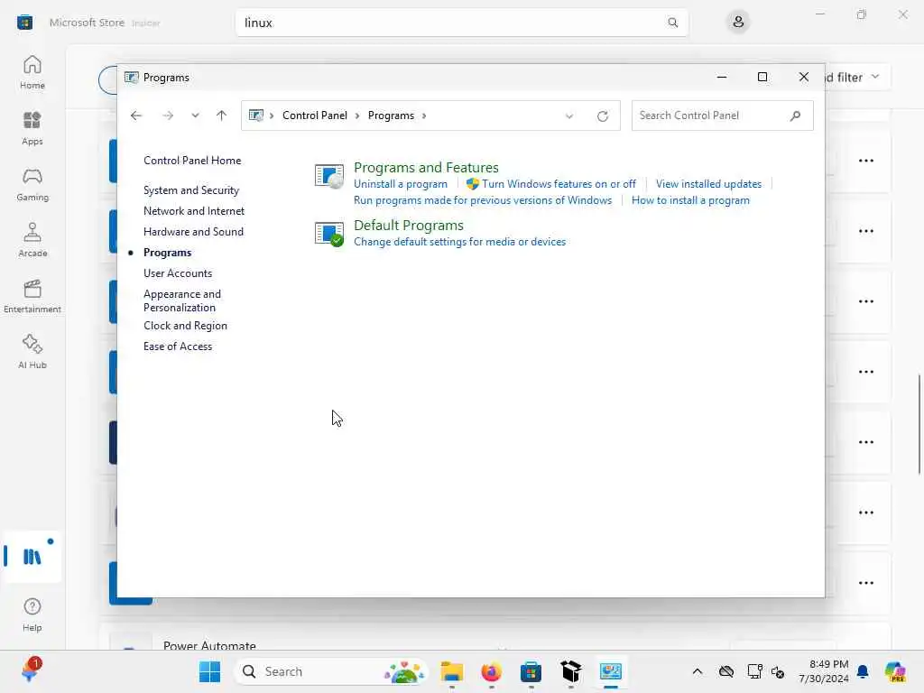Go back in Control Panel
This screenshot has height=693, width=924.
[x=136, y=115]
